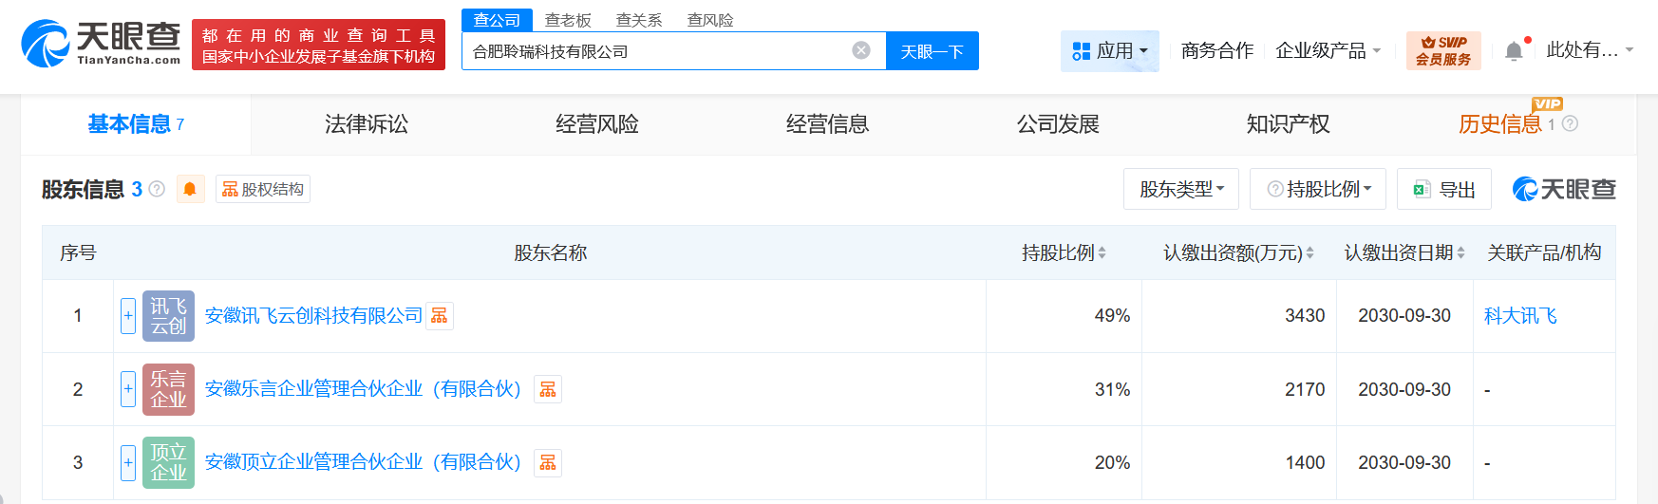
Task: Click the 天眼查 logo in the header
Action: [101, 44]
